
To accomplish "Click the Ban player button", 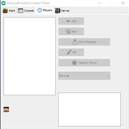I will pos(71,32).
